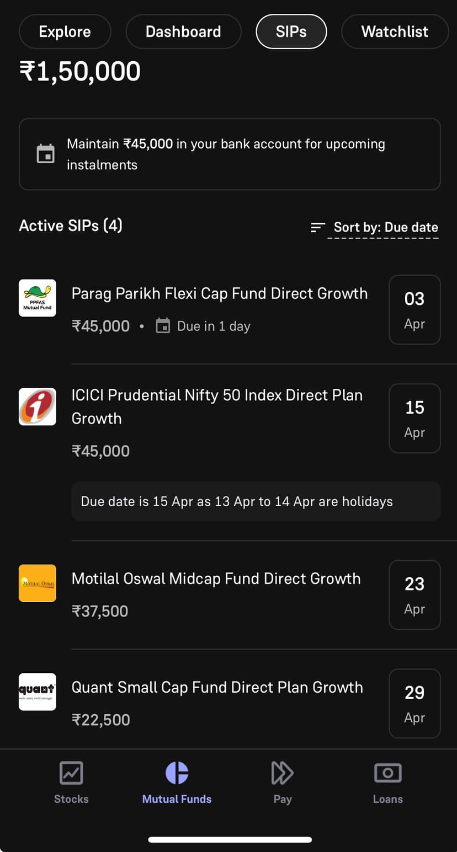Tap the Quant fund logo

coord(38,692)
